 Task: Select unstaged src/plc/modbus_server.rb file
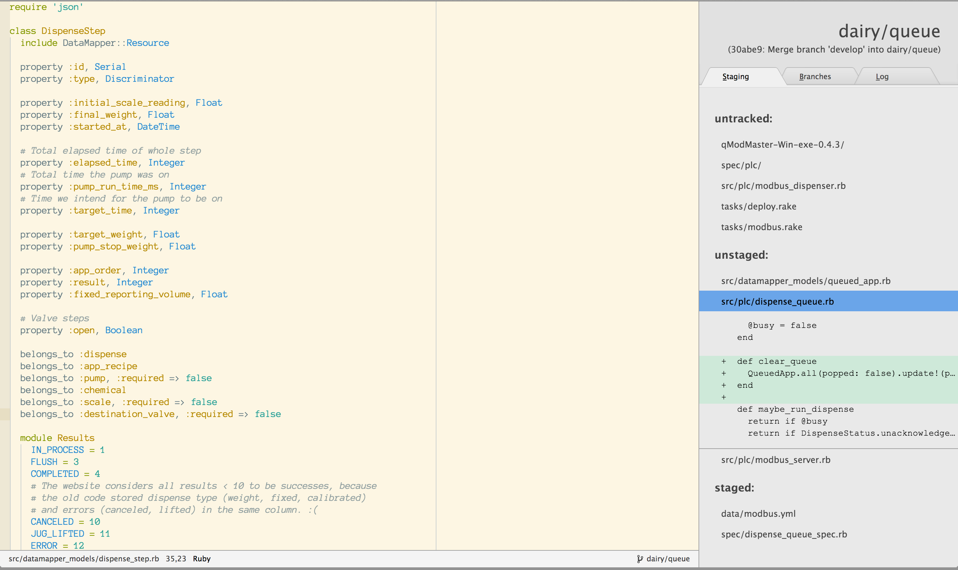point(776,459)
